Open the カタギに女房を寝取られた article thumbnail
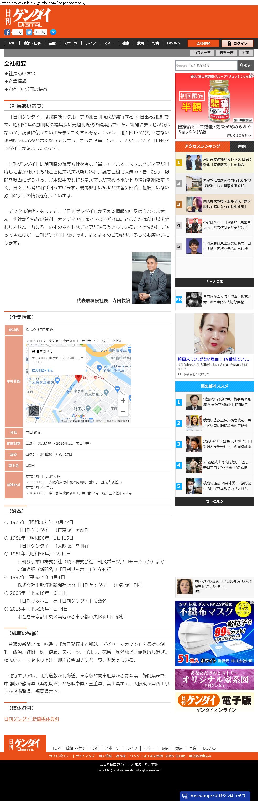This screenshot has width=258, height=801. (194, 183)
